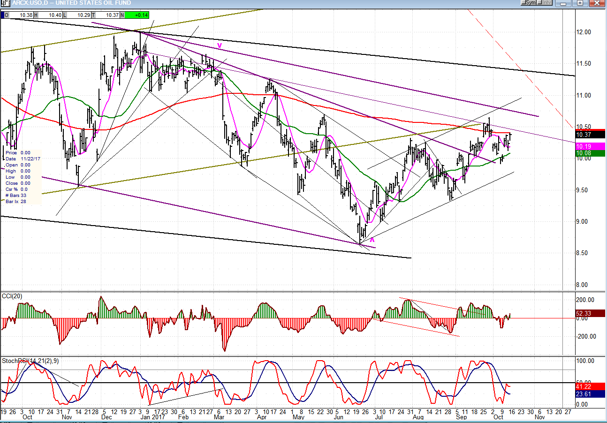Screen dimensions: 607x423
Task: Click the 12.00 price axis label
Action: 584,32
